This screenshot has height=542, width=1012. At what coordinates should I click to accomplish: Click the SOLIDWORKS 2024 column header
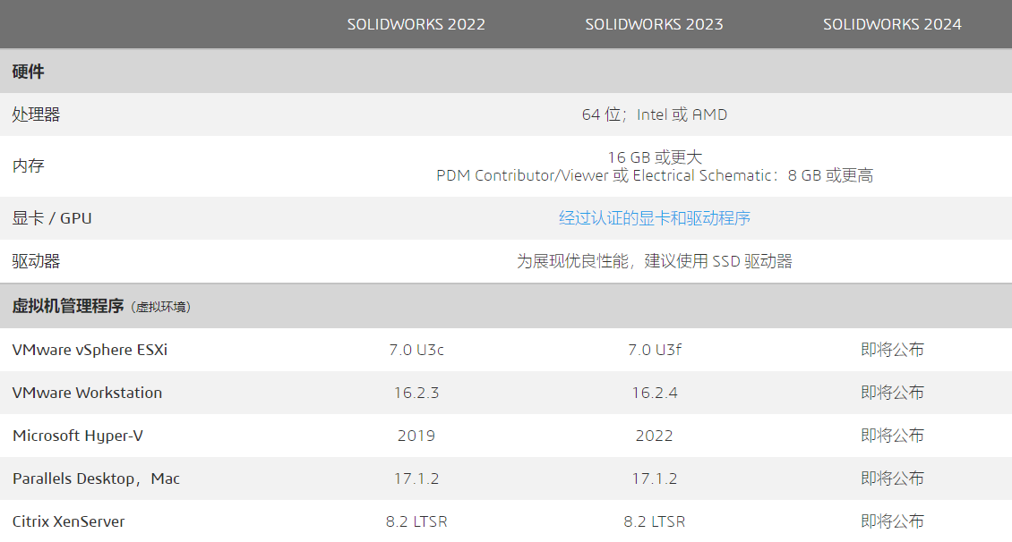click(892, 24)
